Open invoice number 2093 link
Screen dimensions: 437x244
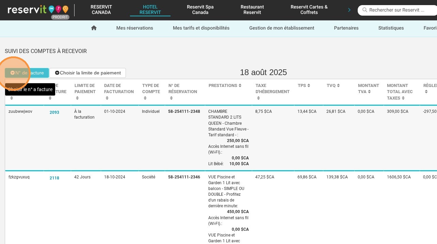[54, 112]
